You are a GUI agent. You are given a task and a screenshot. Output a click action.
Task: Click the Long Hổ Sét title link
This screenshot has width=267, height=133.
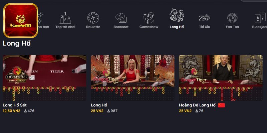15,105
